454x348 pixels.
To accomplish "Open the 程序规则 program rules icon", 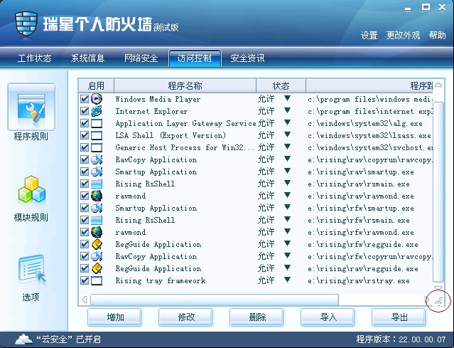I will (31, 107).
